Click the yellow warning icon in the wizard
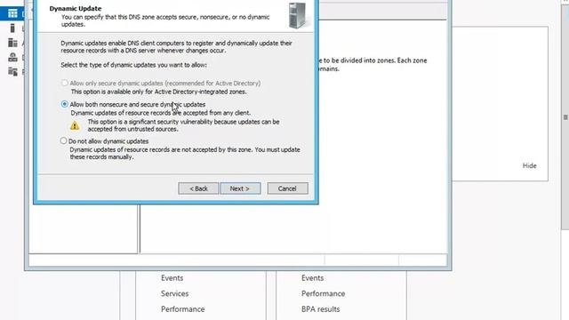Screen dimensions: 569x320 (x=75, y=125)
